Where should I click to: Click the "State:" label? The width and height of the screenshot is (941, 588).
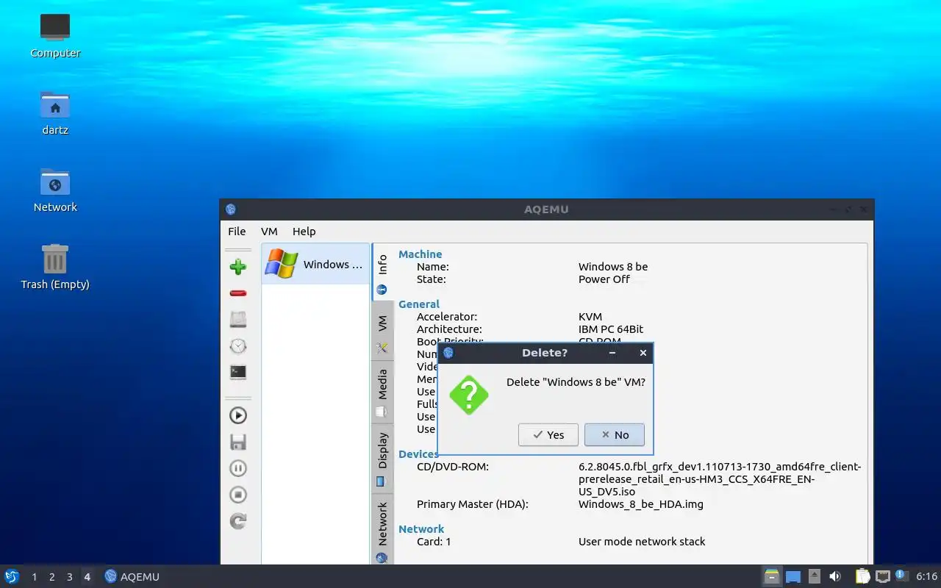(432, 279)
